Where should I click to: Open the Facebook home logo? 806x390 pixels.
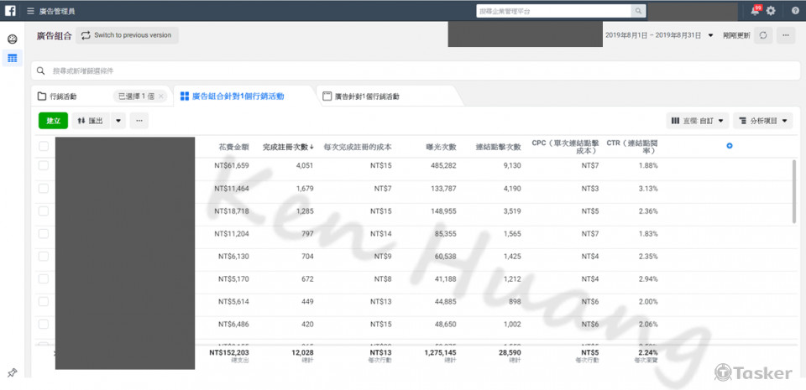click(x=10, y=10)
